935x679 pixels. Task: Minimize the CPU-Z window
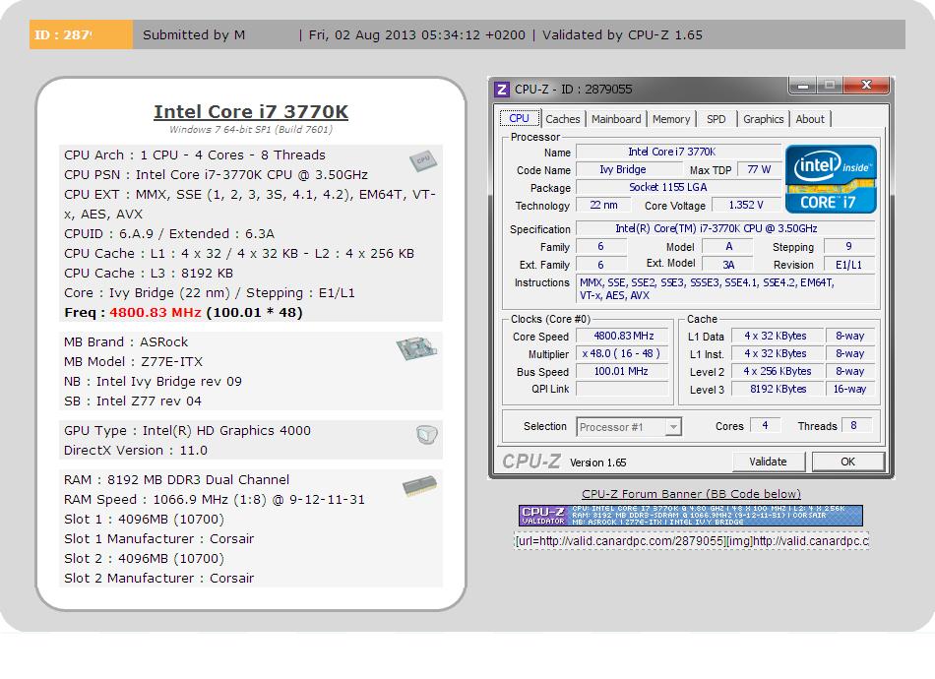pyautogui.click(x=802, y=86)
